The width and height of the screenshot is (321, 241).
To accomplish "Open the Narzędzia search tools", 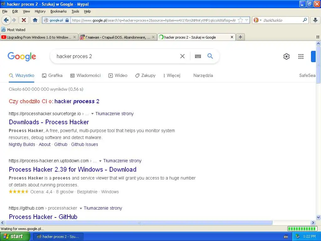I will [x=203, y=75].
